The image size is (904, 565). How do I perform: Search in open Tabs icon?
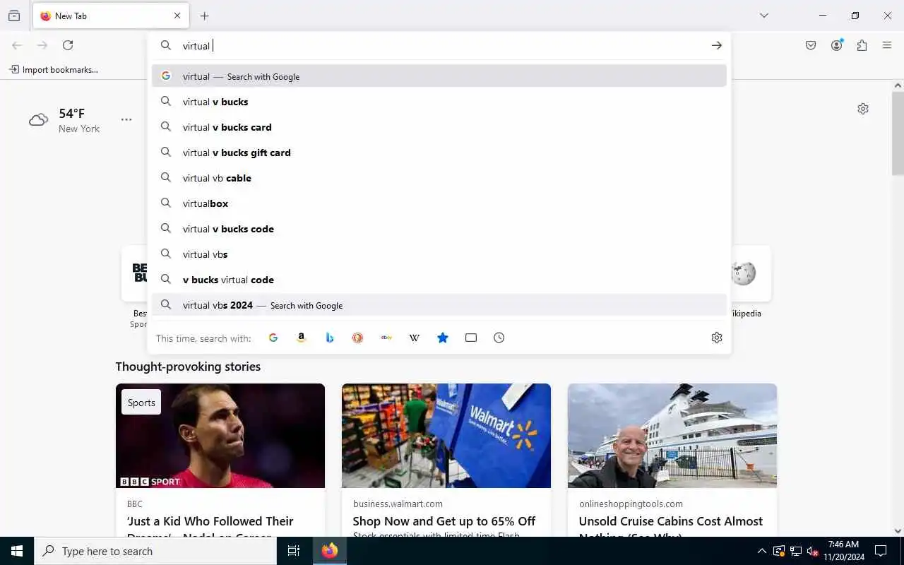coord(471,338)
